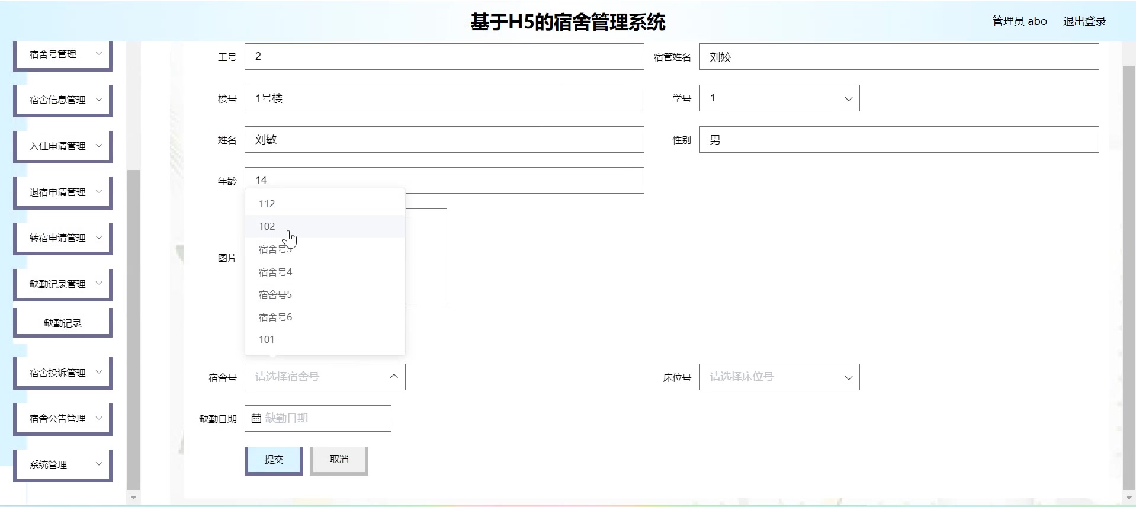The height and width of the screenshot is (507, 1136).
Task: Click the calendar icon in 缺勤日期
Action: [x=256, y=419]
